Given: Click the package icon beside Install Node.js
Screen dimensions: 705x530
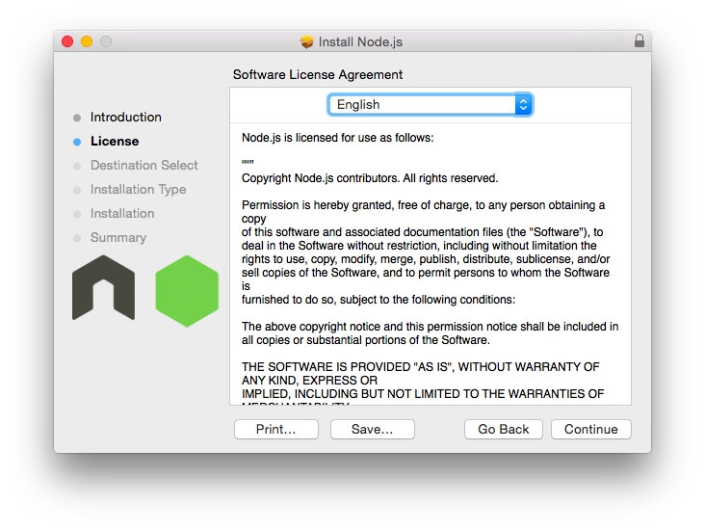Looking at the screenshot, I should (x=307, y=41).
